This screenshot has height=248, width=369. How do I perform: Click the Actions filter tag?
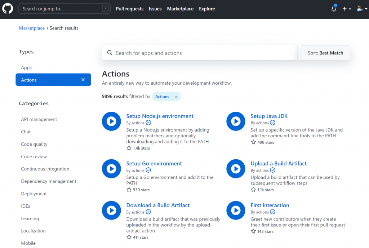pos(162,97)
